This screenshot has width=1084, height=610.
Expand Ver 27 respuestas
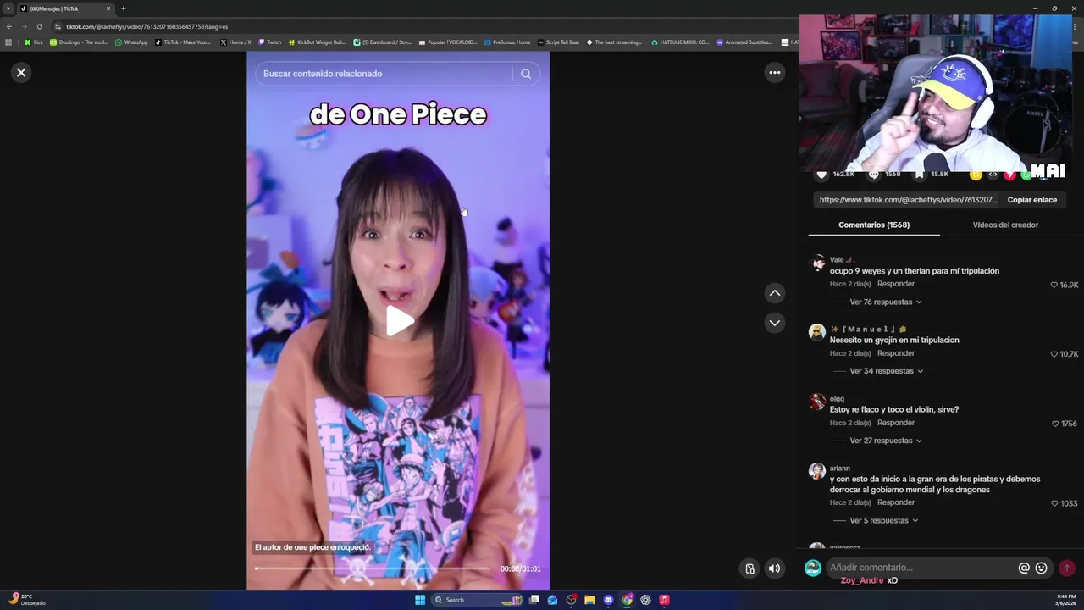pos(886,441)
